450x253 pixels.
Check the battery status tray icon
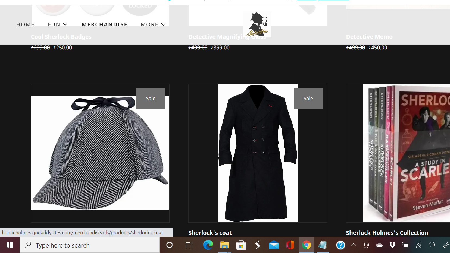405,245
